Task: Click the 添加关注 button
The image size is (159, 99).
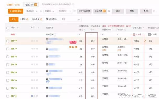Action: point(100,11)
